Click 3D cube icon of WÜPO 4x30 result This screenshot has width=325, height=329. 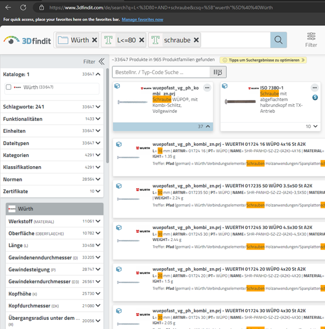[x=119, y=311]
